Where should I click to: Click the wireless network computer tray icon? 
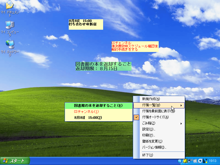pos(190,161)
